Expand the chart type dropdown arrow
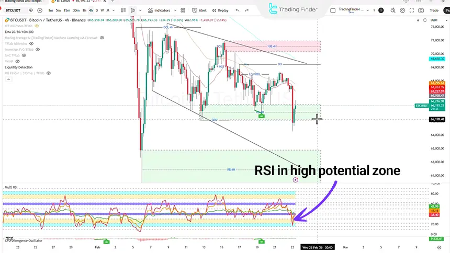Viewport: 450px width, 253px height. (140, 10)
